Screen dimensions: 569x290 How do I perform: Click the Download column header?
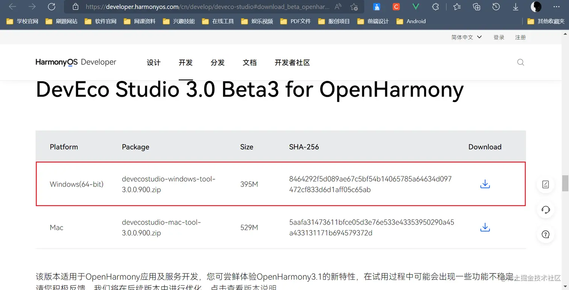485,147
